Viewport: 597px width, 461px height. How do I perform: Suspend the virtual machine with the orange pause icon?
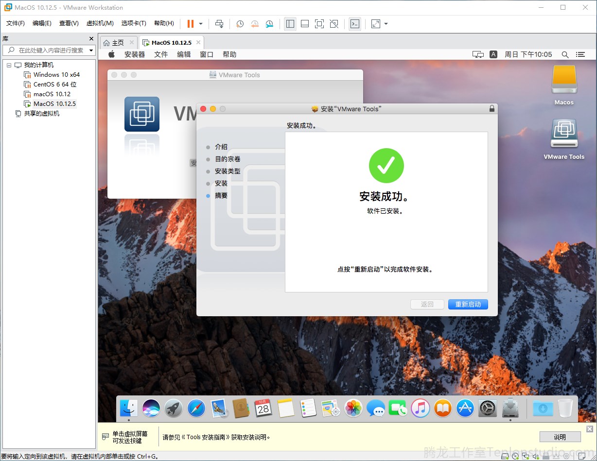pos(190,24)
